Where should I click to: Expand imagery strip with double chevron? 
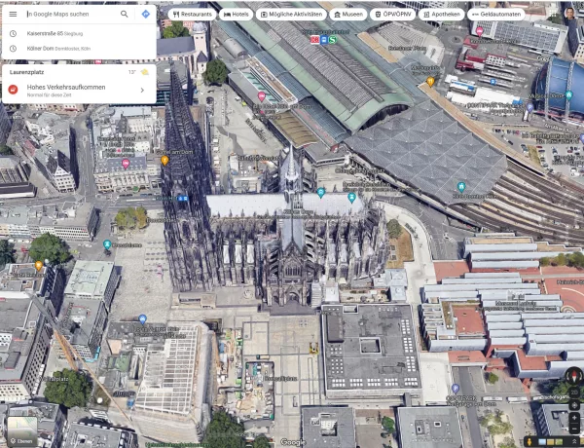click(x=574, y=441)
